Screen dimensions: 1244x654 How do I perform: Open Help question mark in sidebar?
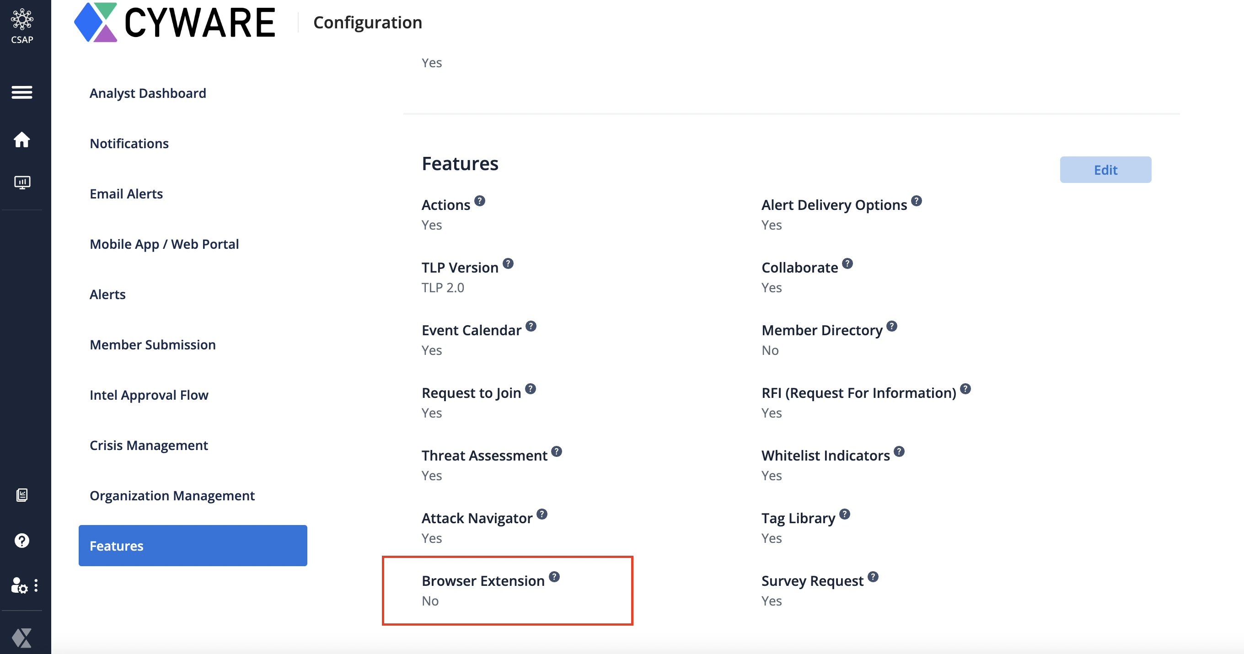22,541
